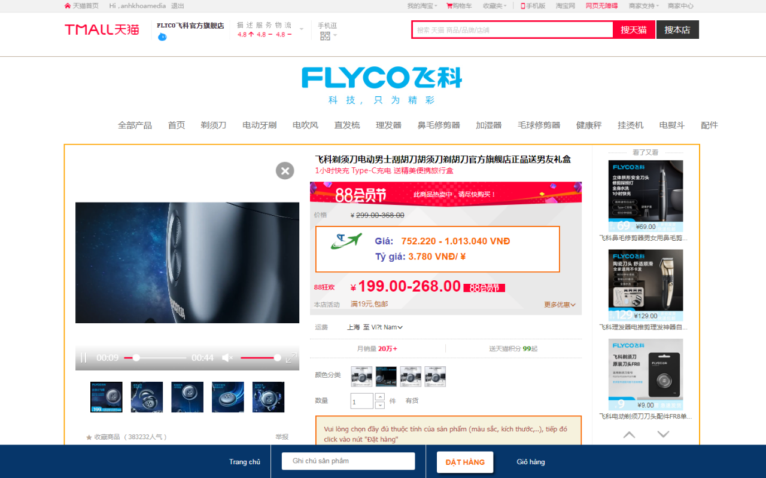This screenshot has width=766, height=478.
Task: Increase the quantity with the up stepper
Action: coord(379,397)
